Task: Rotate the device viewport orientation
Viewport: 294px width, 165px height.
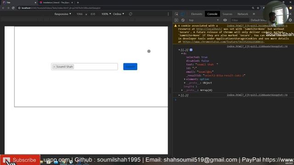Action: tap(130, 14)
